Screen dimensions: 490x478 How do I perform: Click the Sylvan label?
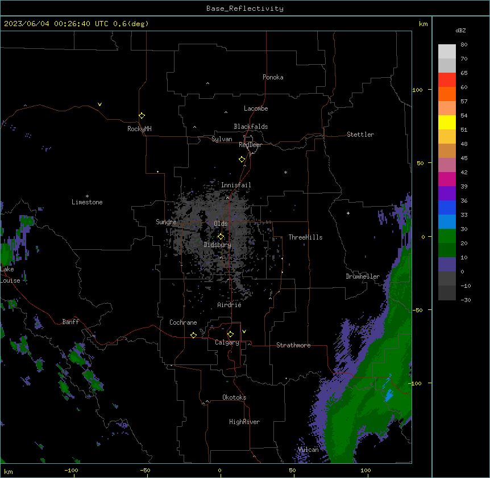[x=222, y=139]
